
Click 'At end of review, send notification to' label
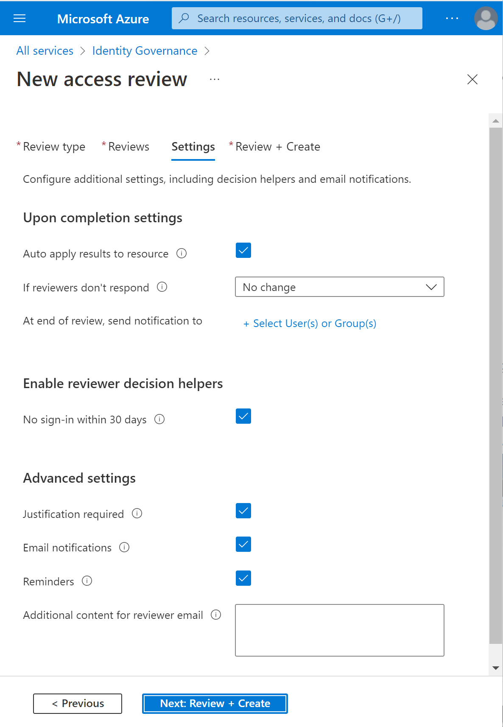(x=113, y=321)
